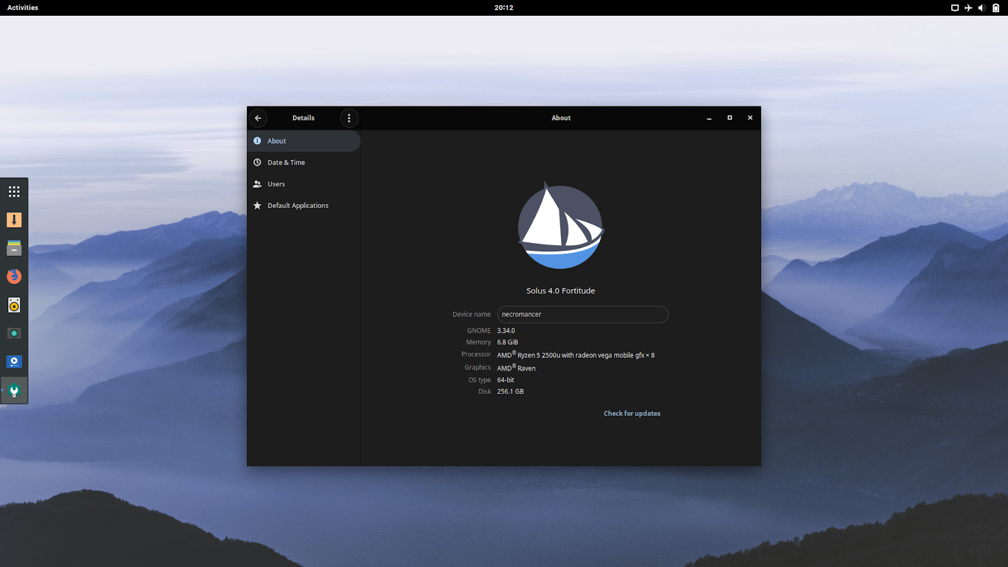Viewport: 1008px width, 567px height.
Task: Click the green settings wrench dock icon
Action: pos(14,391)
